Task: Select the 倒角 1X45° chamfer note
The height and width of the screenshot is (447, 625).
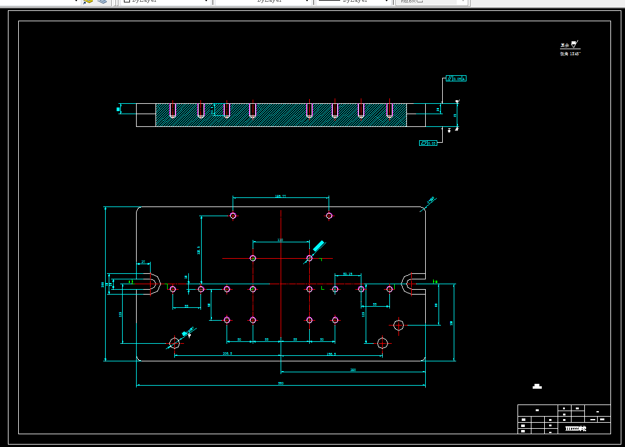Action: (570, 54)
